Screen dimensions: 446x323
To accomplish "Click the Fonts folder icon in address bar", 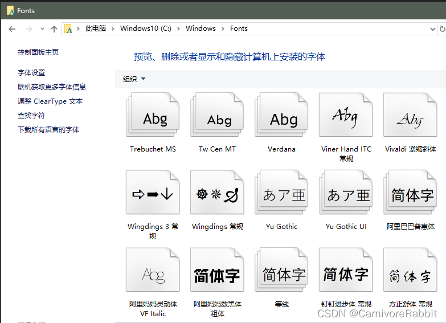I will click(x=68, y=28).
